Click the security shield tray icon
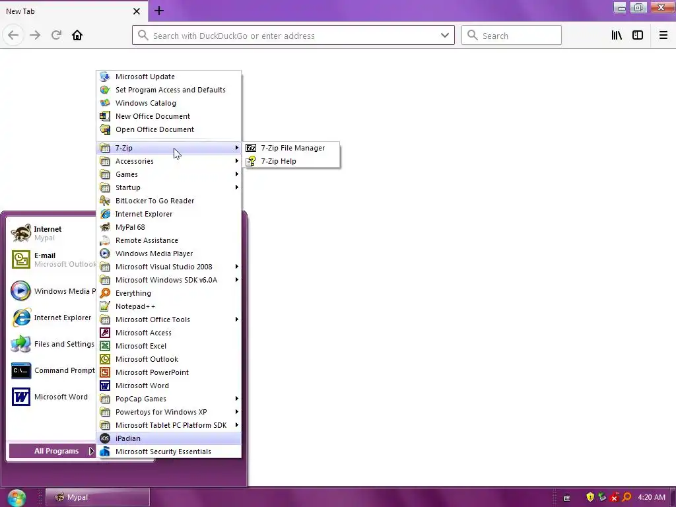This screenshot has width=676, height=507. [590, 497]
